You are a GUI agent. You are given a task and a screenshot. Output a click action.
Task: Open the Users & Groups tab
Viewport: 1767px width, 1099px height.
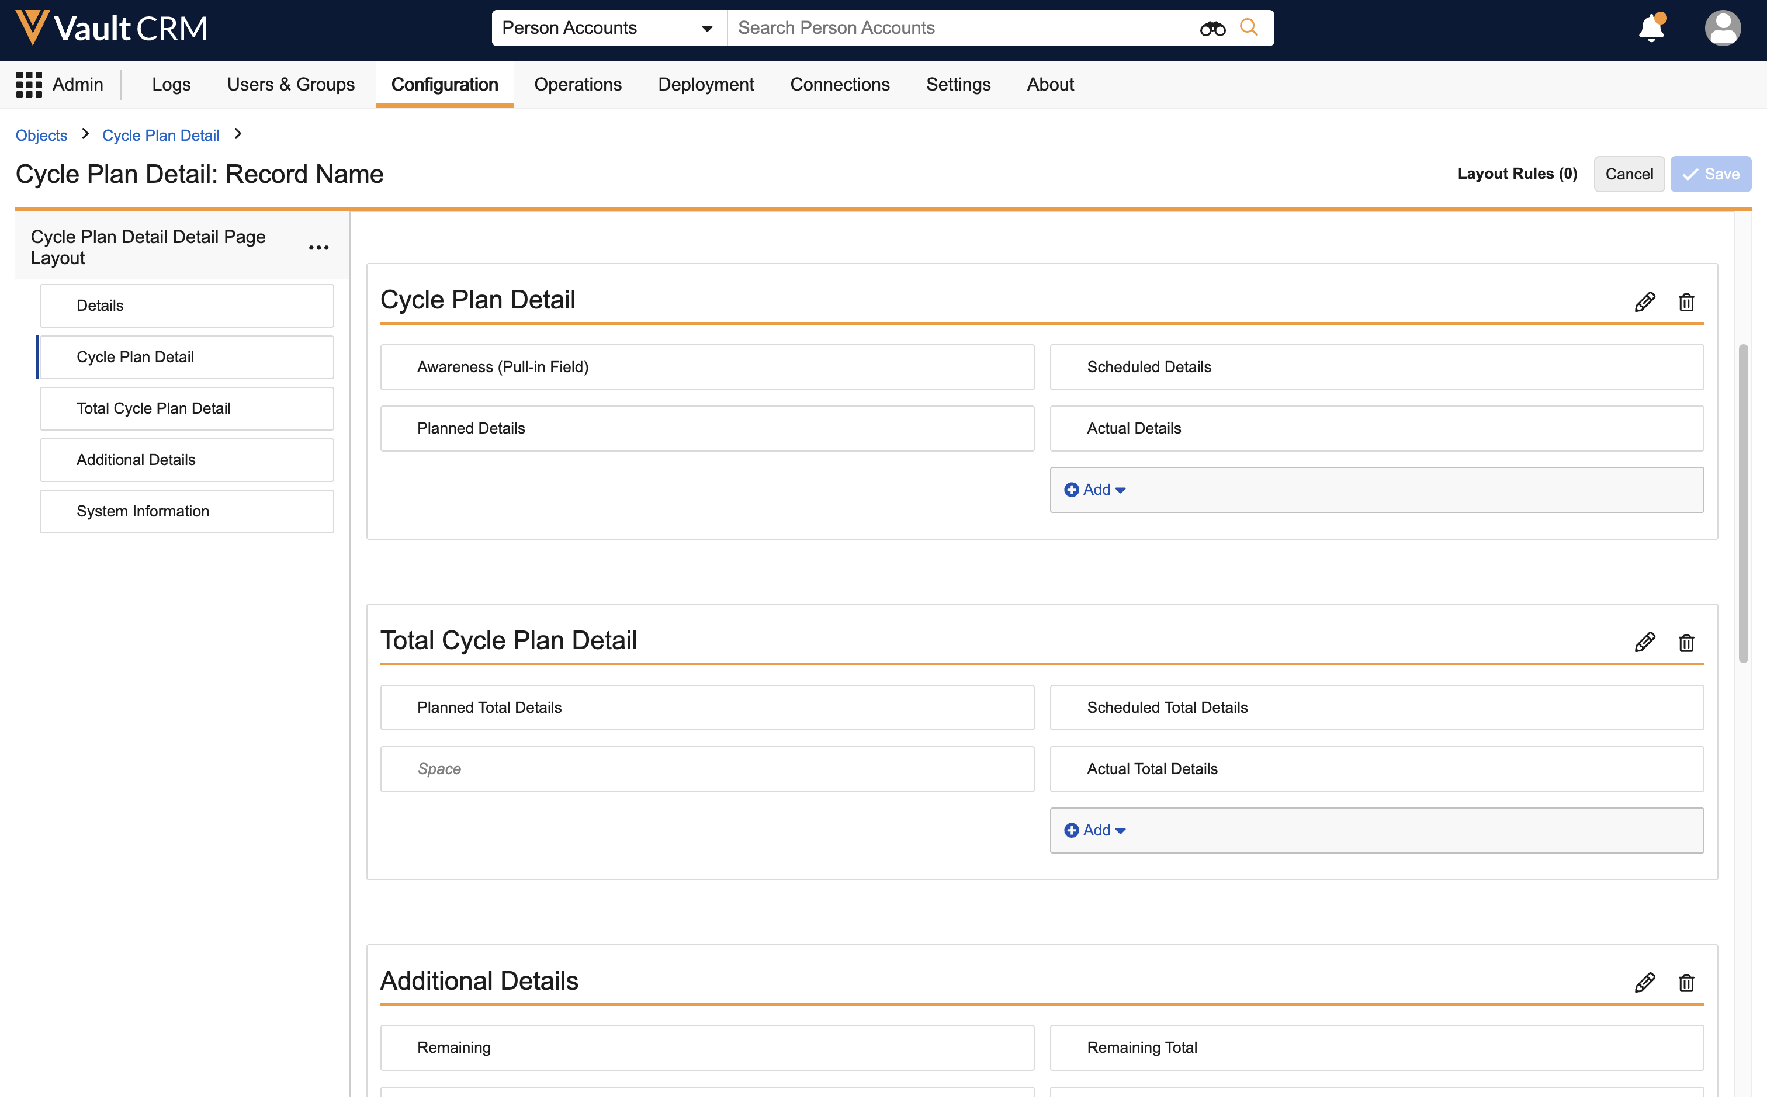291,84
